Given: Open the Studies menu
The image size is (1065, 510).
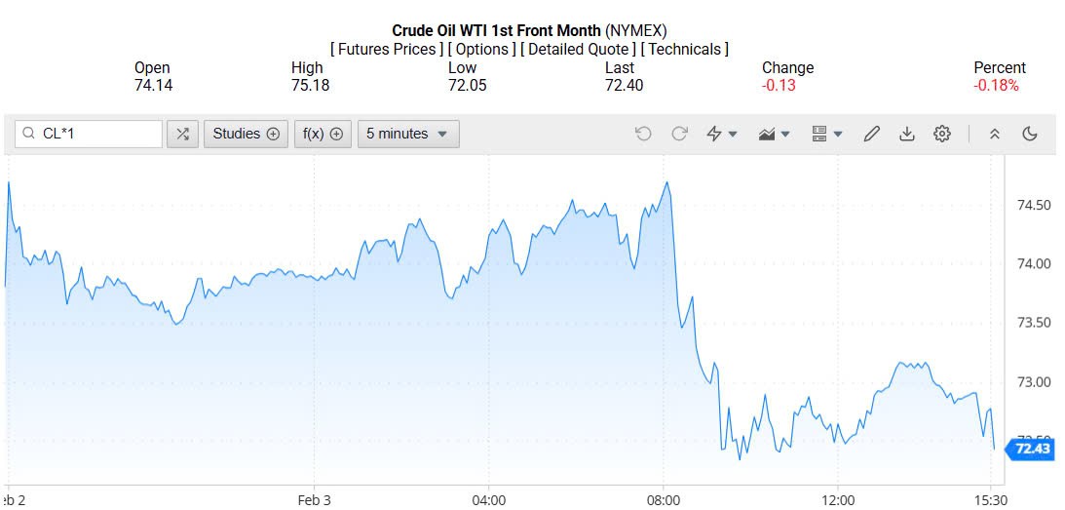Looking at the screenshot, I should tap(246, 134).
